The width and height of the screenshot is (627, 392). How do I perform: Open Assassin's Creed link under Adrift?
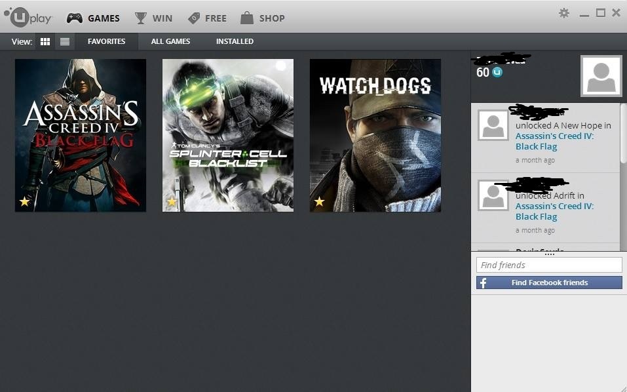pyautogui.click(x=555, y=211)
